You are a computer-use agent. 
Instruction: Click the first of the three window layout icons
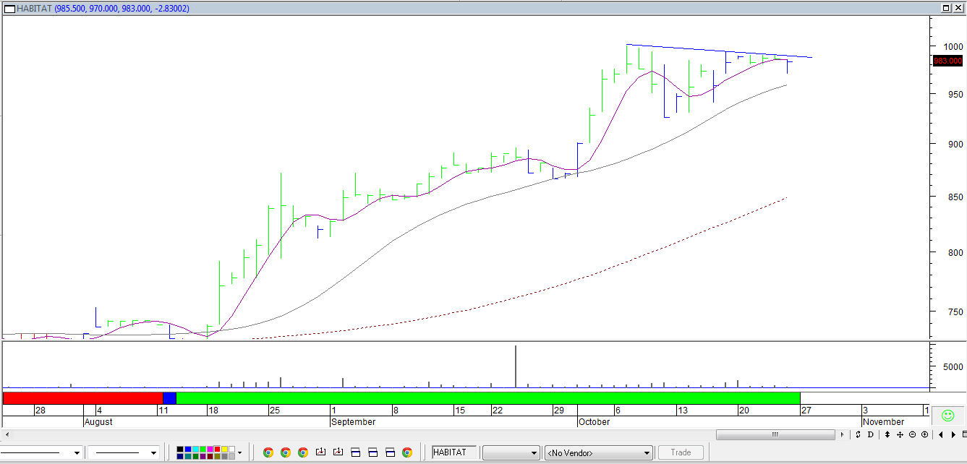click(355, 452)
